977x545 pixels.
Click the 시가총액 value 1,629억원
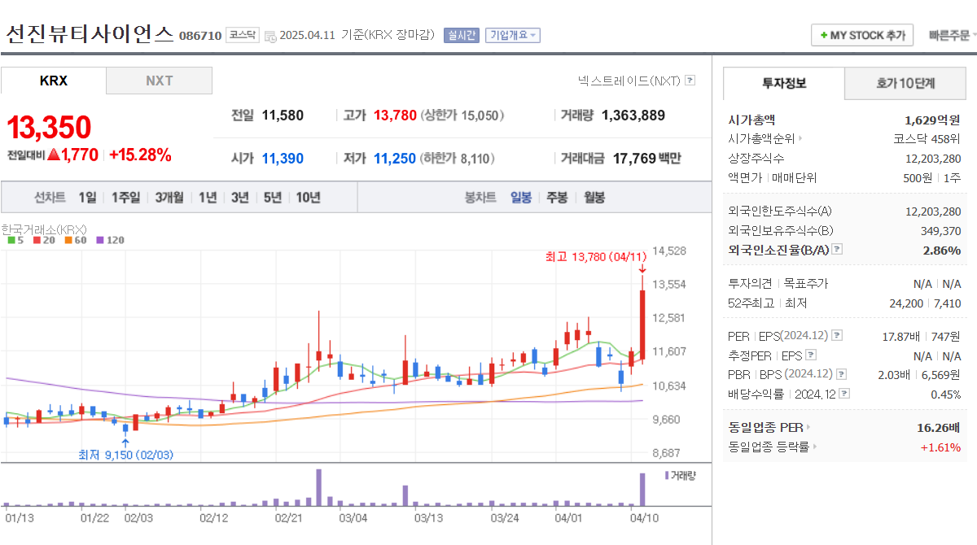[x=932, y=120]
